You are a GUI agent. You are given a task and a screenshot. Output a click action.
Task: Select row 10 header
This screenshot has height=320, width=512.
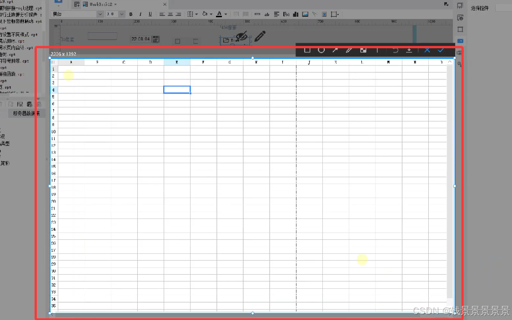coord(54,132)
